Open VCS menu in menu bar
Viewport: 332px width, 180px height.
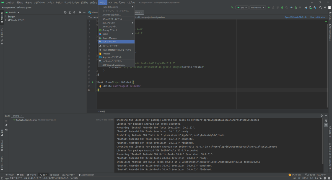110,2
